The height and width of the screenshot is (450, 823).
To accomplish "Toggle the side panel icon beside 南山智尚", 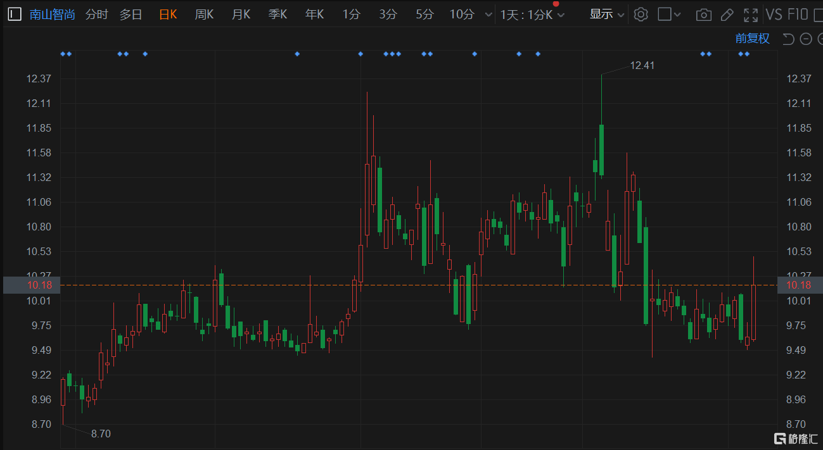I will click(x=15, y=14).
